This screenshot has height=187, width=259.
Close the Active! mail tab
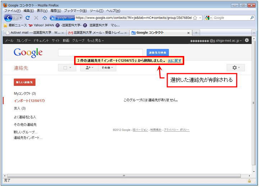[x=63, y=33]
